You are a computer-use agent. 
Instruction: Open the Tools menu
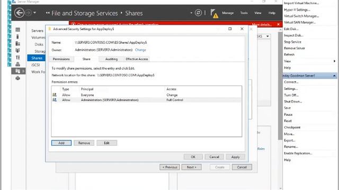tap(244, 13)
